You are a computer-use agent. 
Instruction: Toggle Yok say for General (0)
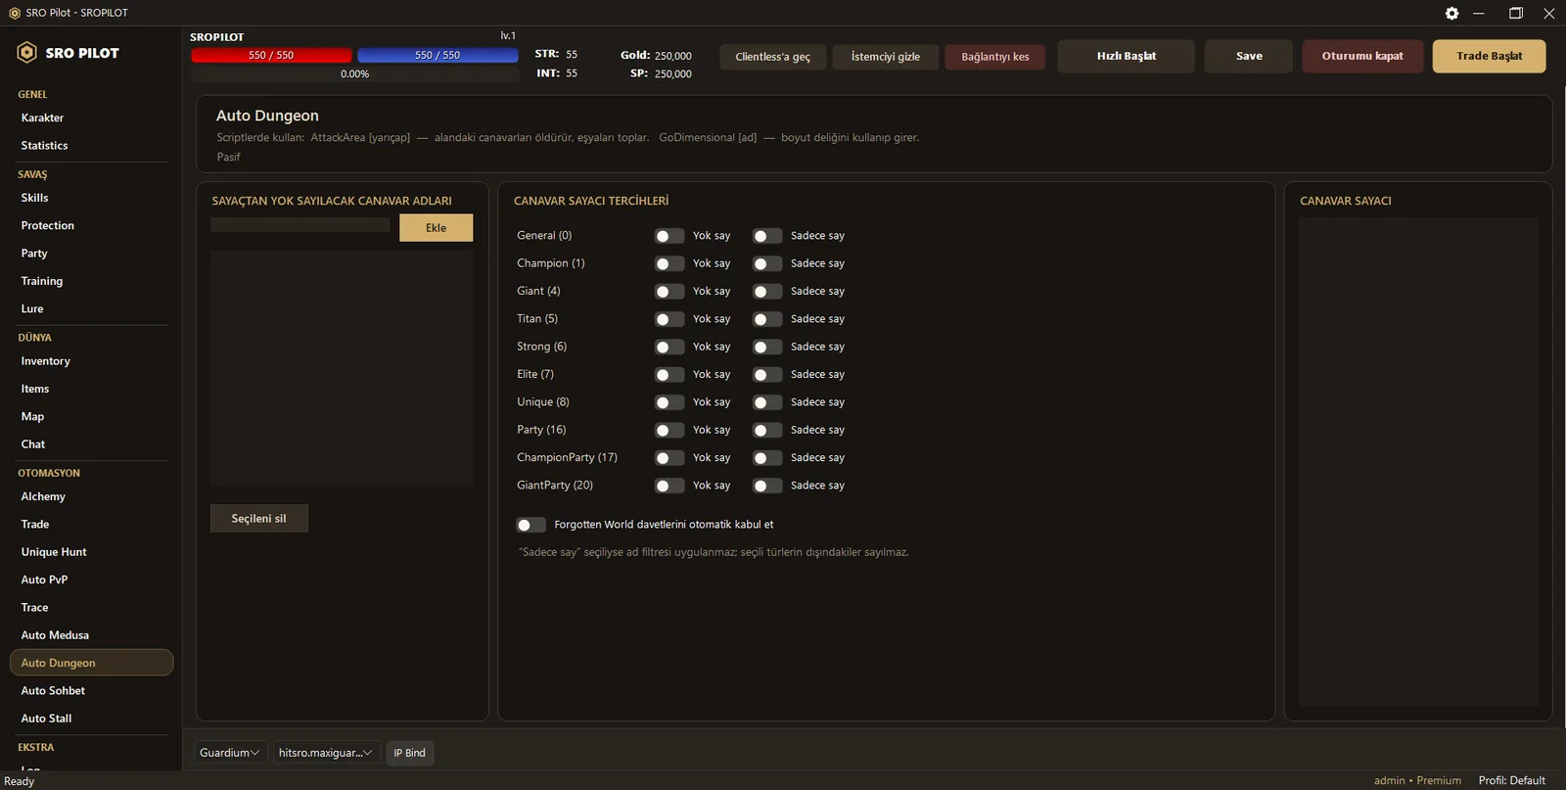pyautogui.click(x=669, y=236)
